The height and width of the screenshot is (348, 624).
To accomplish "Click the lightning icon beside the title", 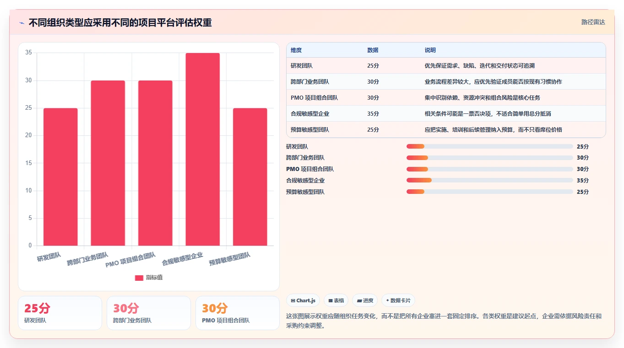I will tap(22, 23).
